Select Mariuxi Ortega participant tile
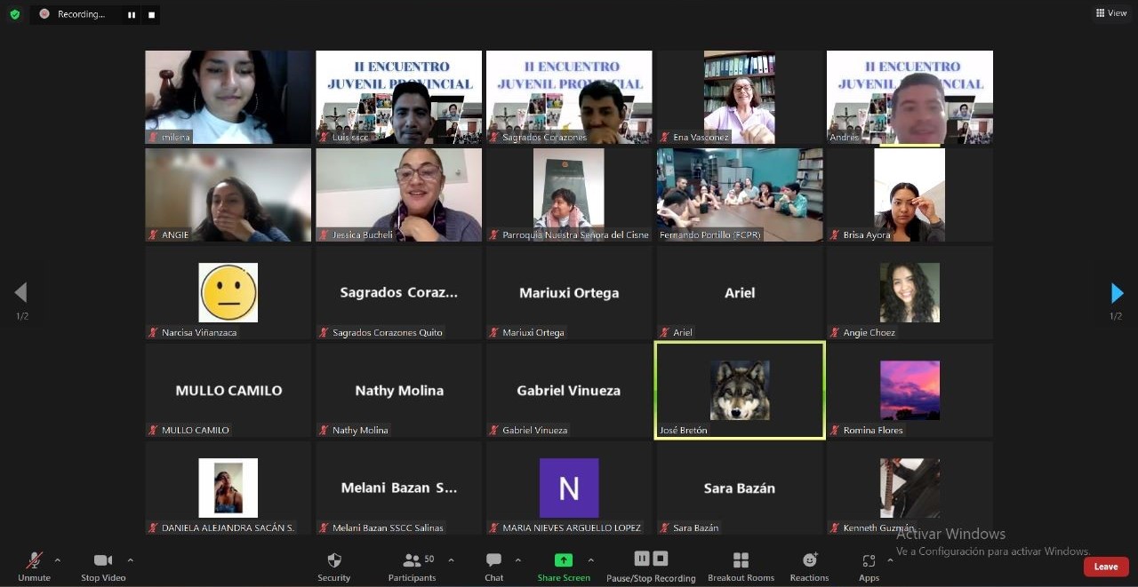 tap(569, 292)
